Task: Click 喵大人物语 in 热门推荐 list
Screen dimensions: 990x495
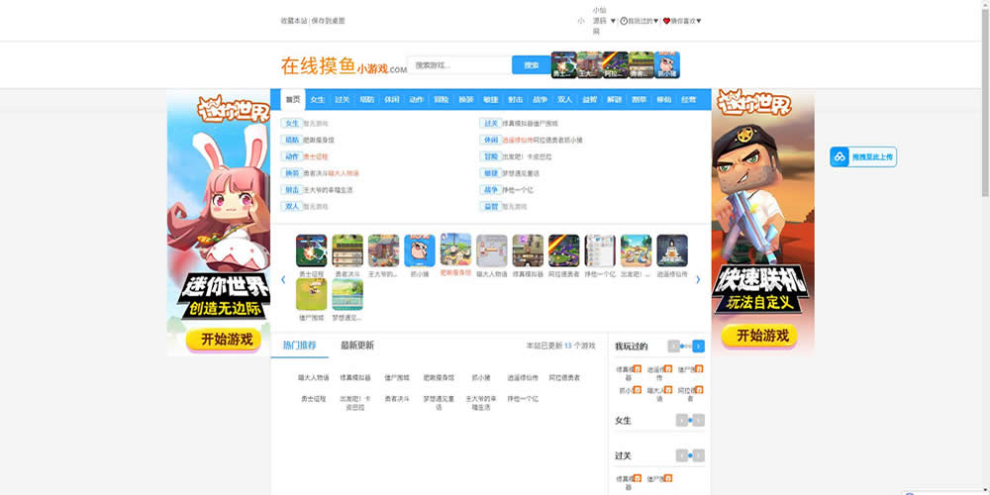Action: (314, 377)
